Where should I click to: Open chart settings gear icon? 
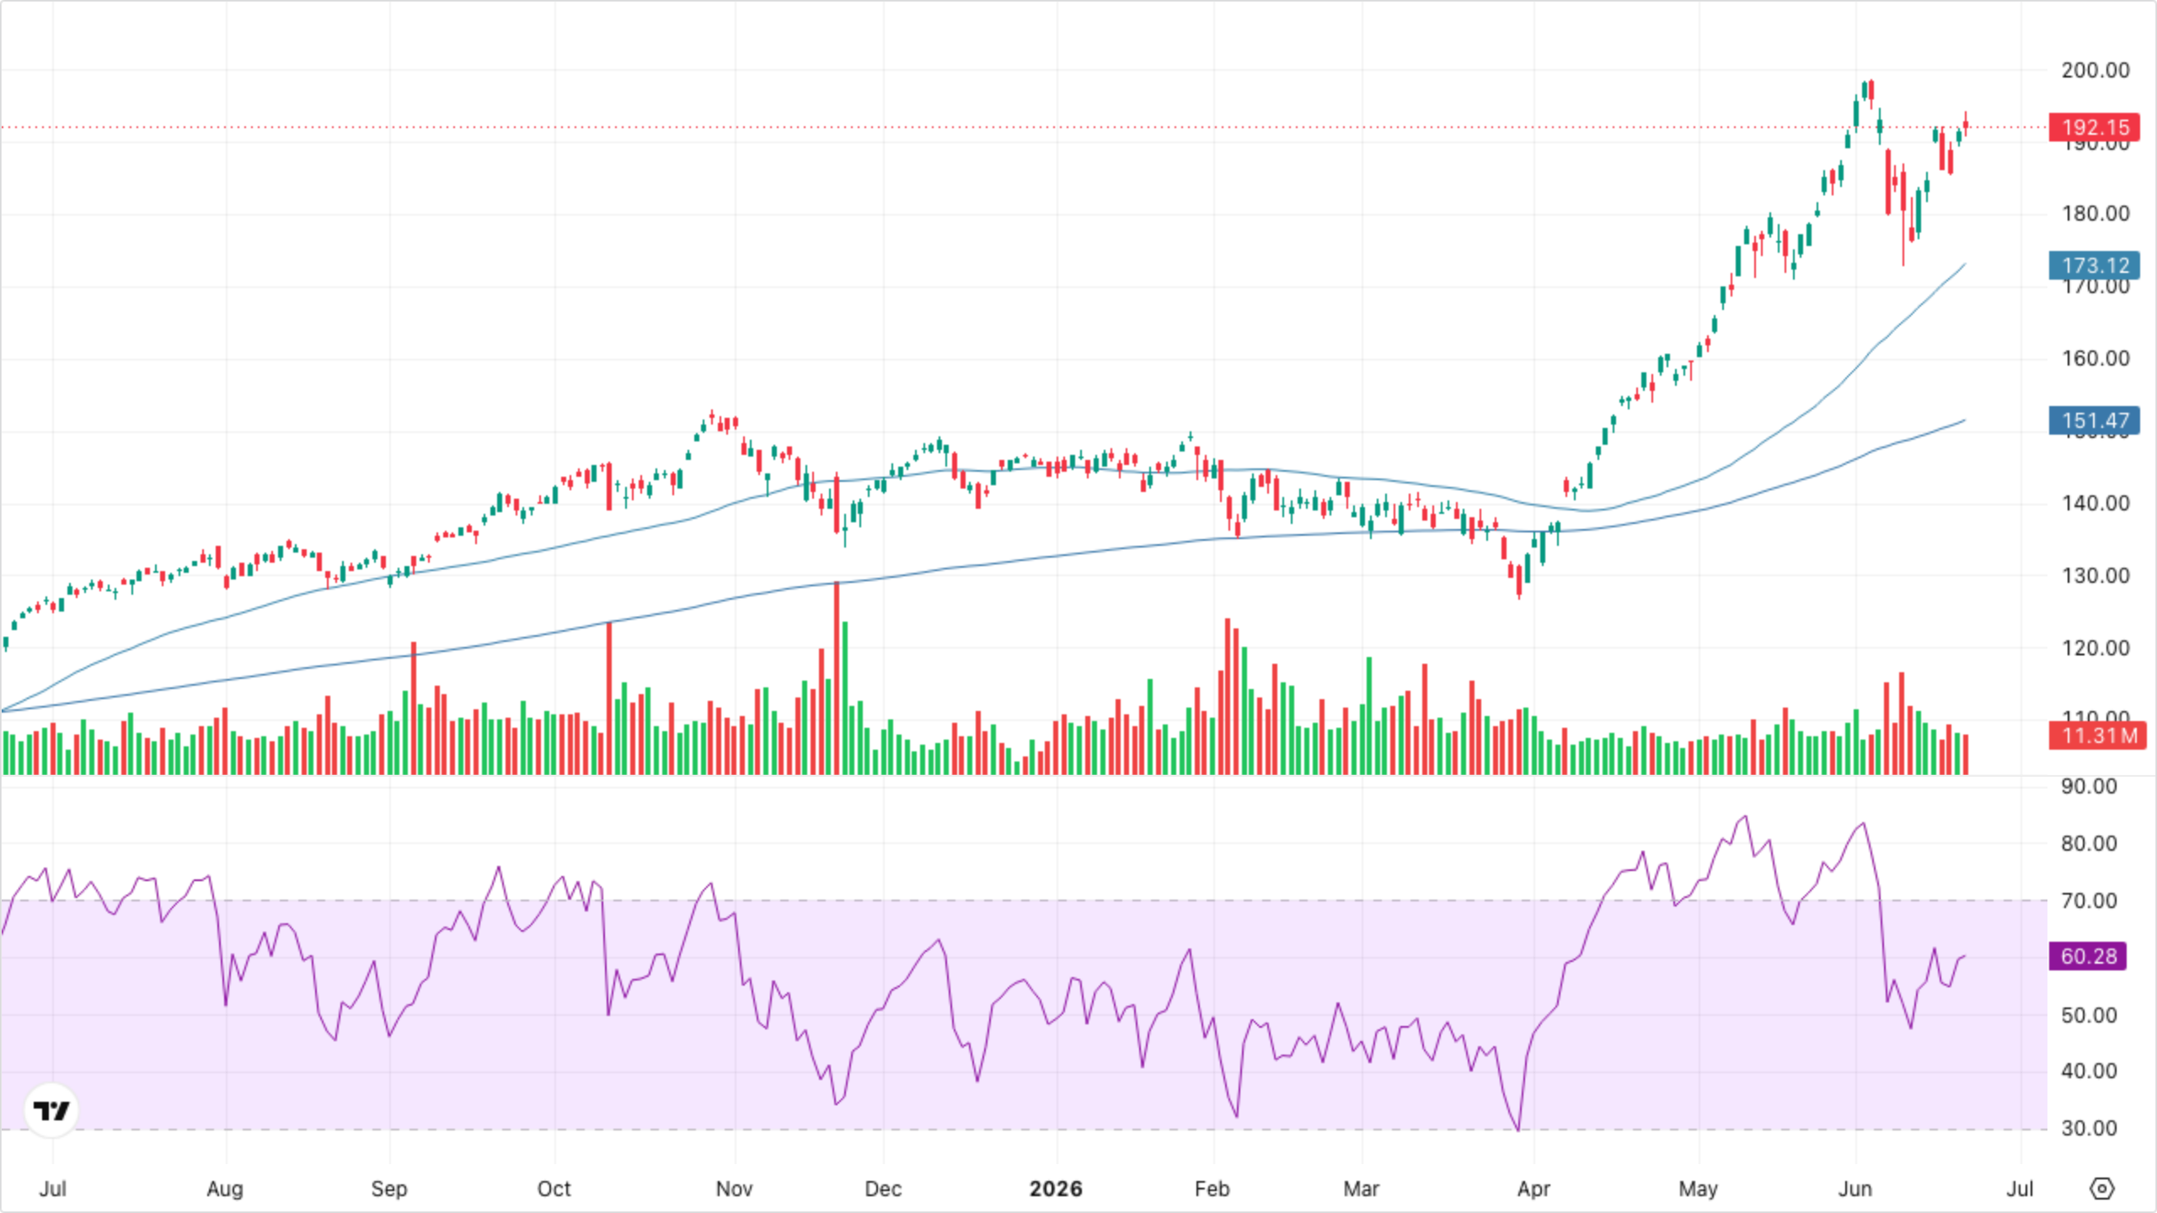(2102, 1189)
